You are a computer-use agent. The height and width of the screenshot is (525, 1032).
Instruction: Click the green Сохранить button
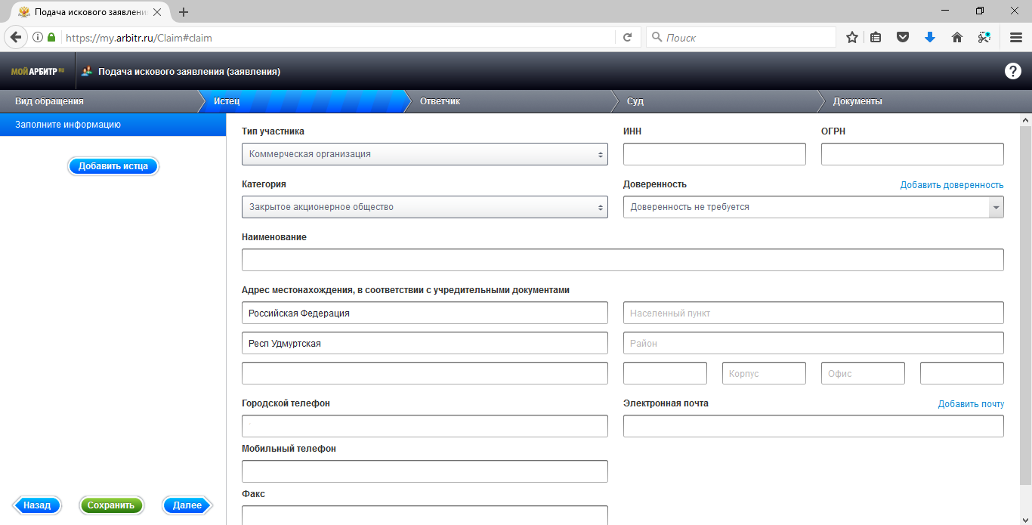pyautogui.click(x=111, y=505)
